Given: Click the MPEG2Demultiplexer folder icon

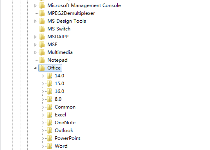Looking at the screenshot, I should tap(42, 13).
